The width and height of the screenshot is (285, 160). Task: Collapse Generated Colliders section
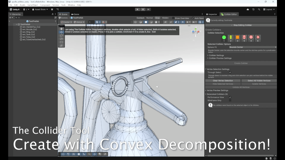(x=206, y=94)
